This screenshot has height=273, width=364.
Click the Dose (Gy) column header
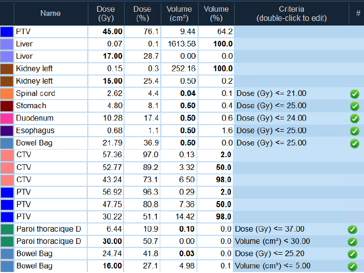click(x=106, y=13)
